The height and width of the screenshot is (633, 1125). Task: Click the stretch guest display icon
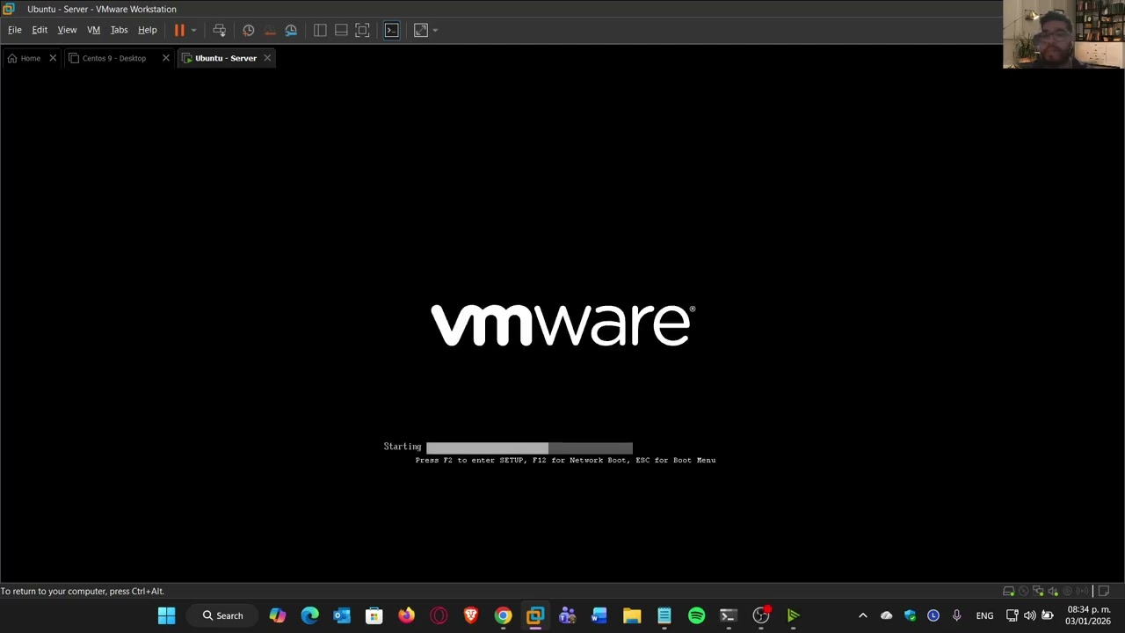(x=421, y=30)
